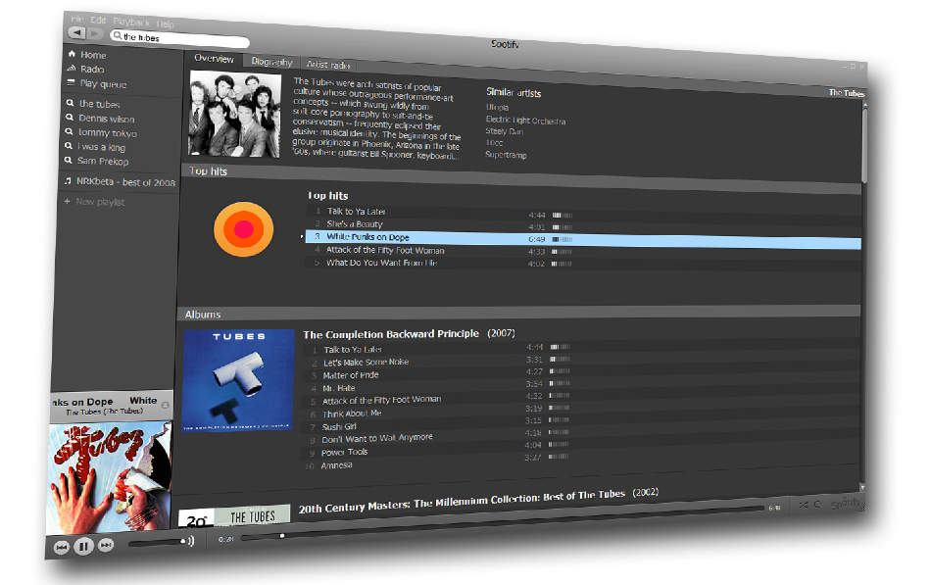The width and height of the screenshot is (930, 585).
Task: Select 'She's a Beauty' track
Action: click(355, 224)
